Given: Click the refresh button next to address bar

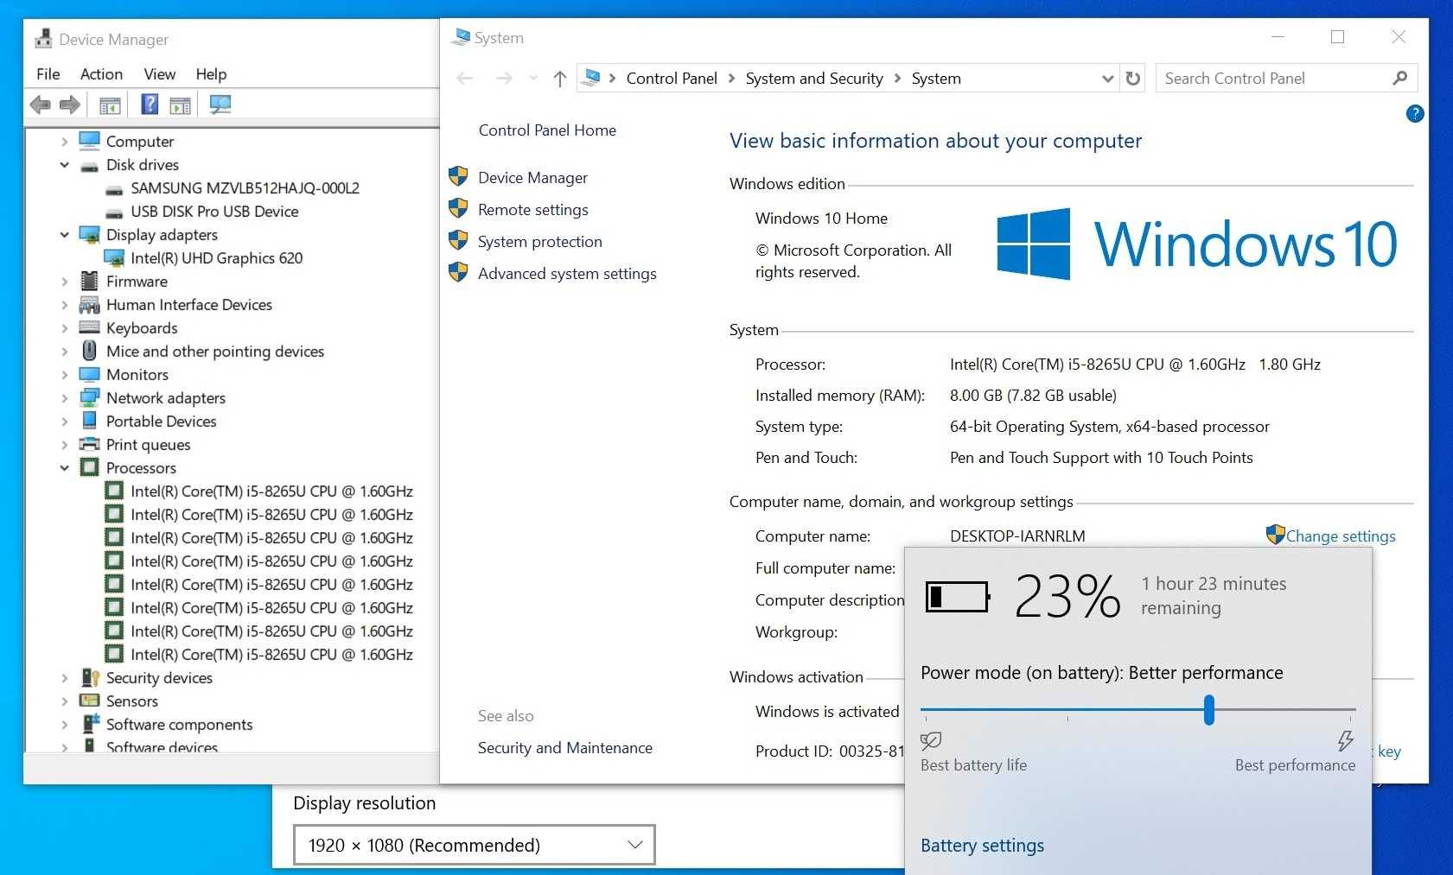Looking at the screenshot, I should pos(1133,79).
